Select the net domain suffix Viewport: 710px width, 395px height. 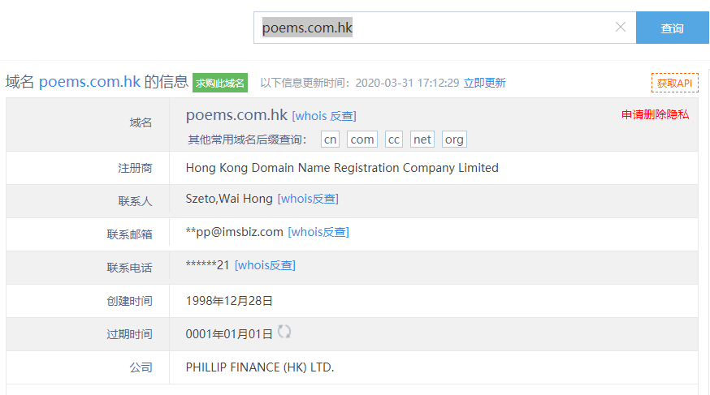coord(422,140)
